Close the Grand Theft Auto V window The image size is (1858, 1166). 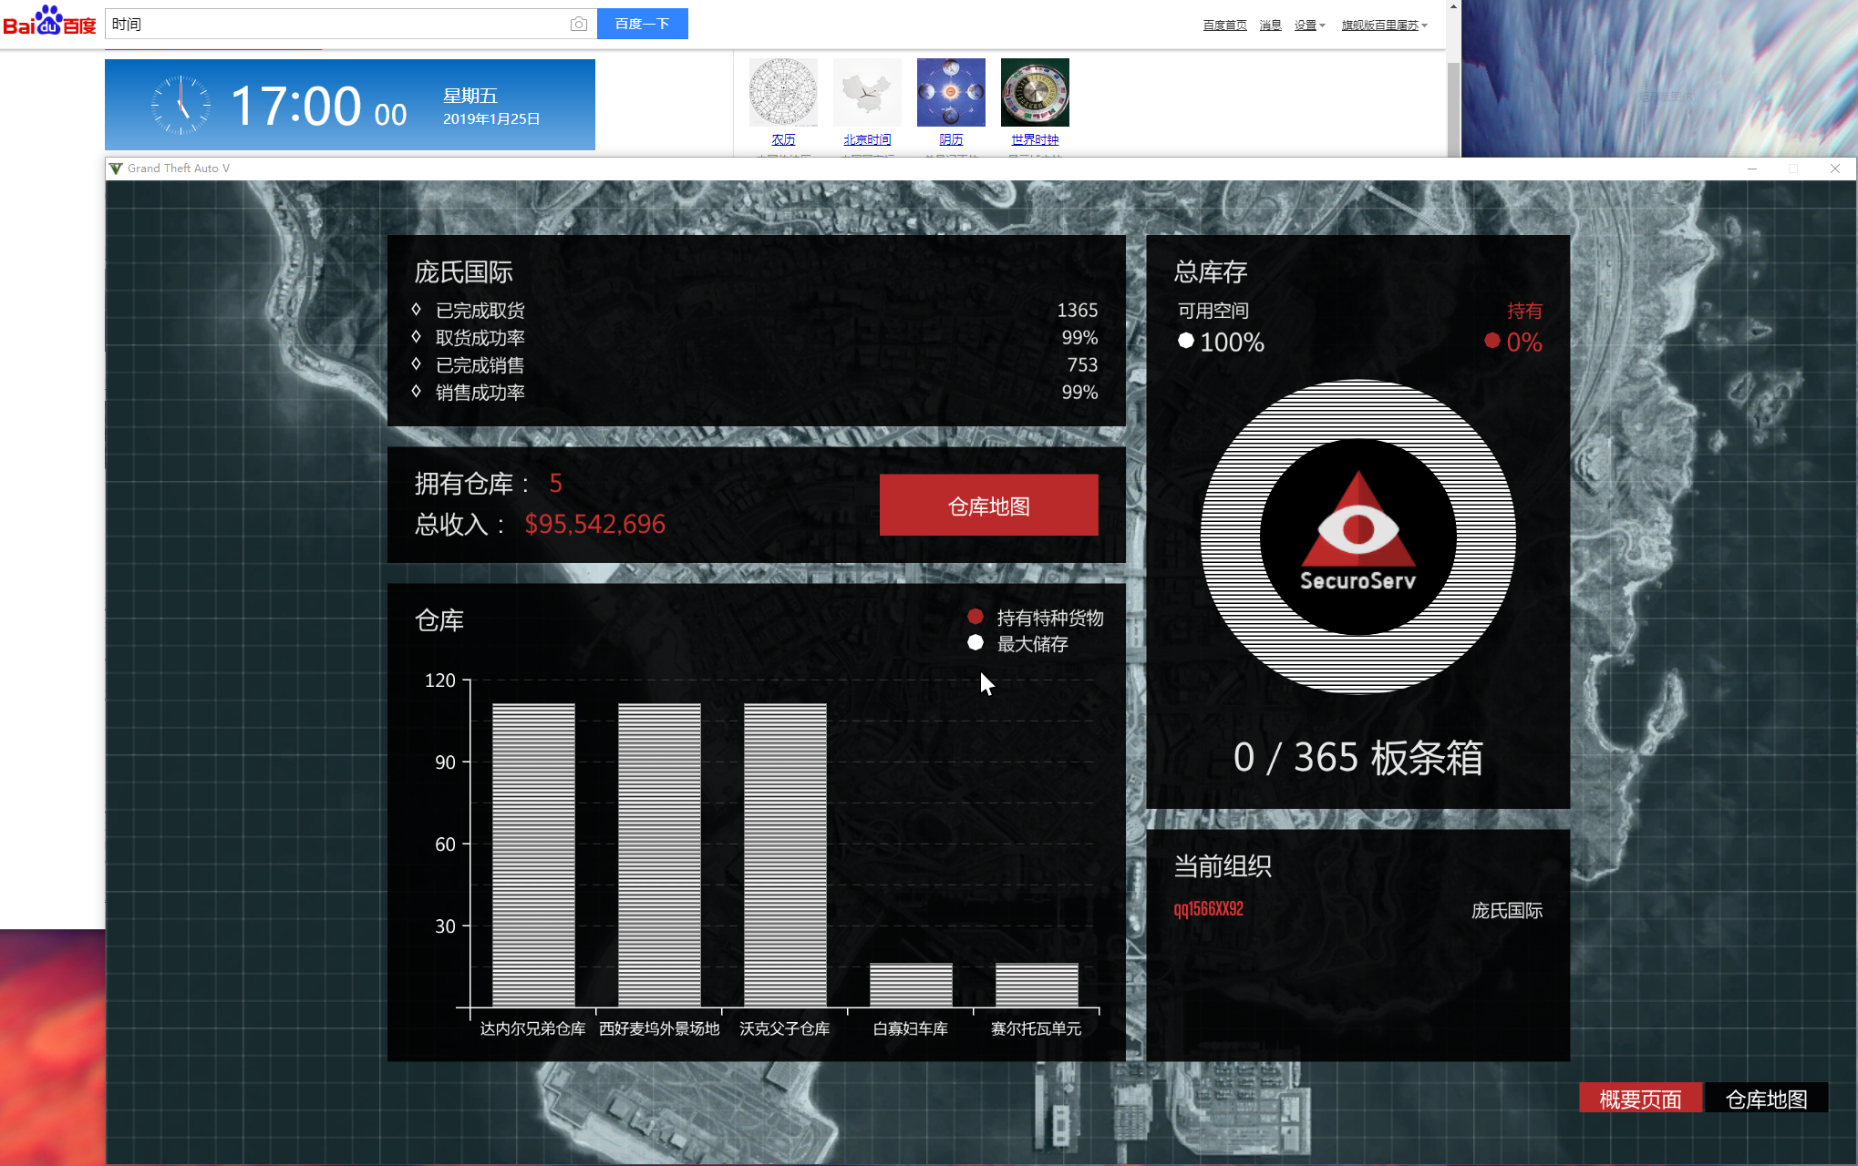(x=1835, y=169)
